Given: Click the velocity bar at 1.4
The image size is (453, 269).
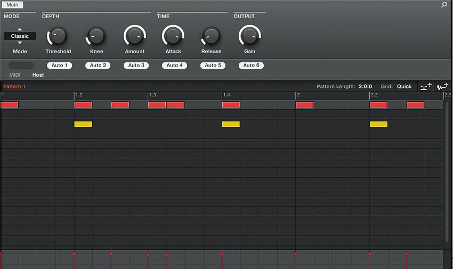Looking at the screenshot, I should (x=222, y=260).
